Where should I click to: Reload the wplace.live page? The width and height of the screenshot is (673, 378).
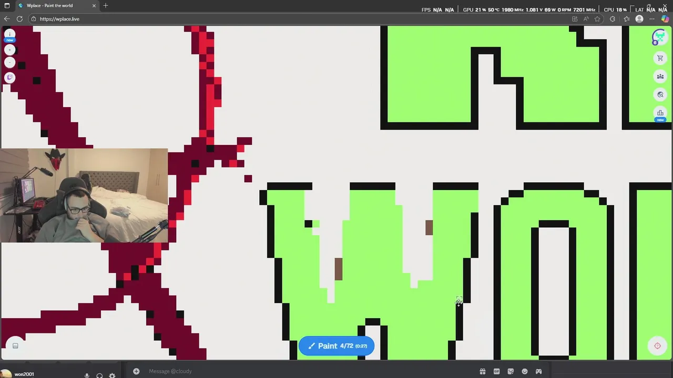point(19,19)
